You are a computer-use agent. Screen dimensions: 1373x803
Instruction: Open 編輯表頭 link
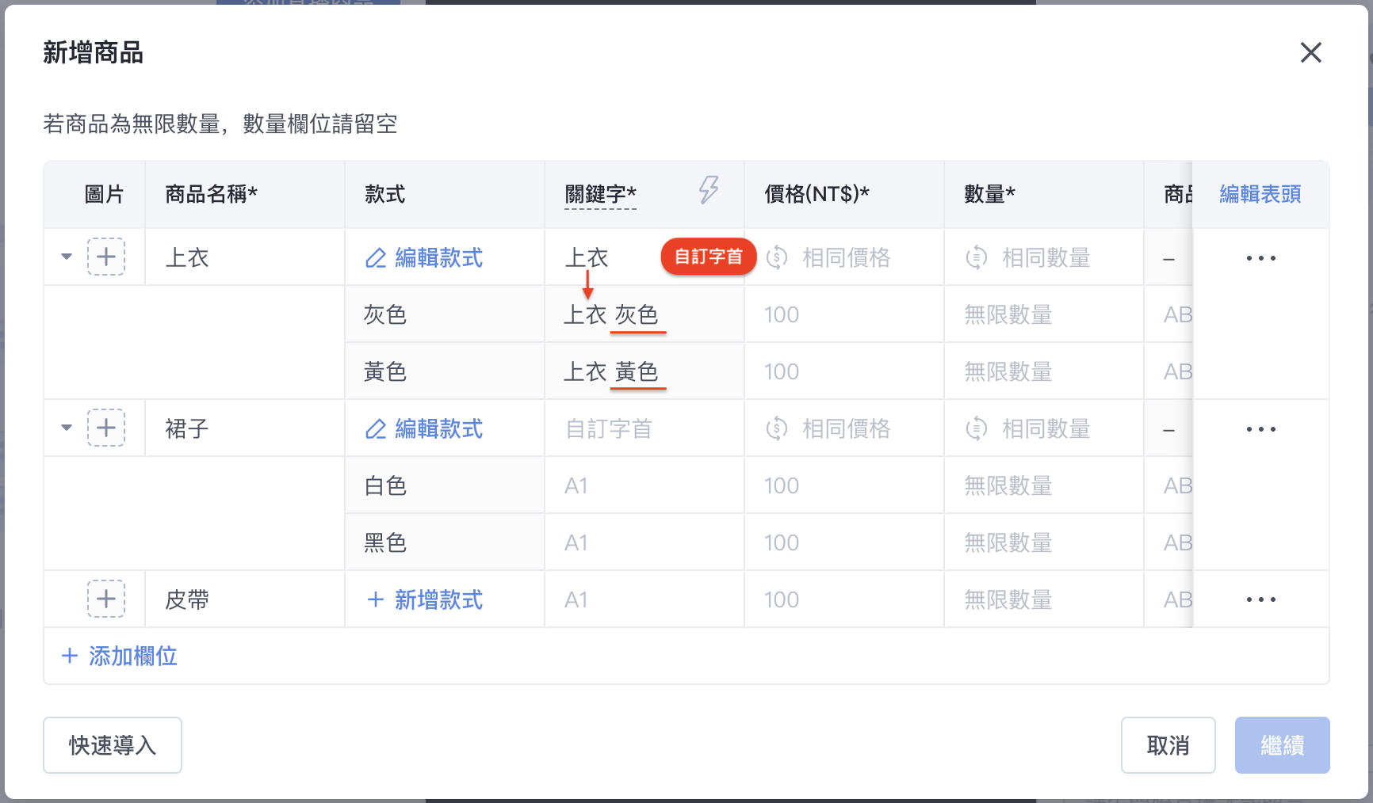(x=1260, y=194)
